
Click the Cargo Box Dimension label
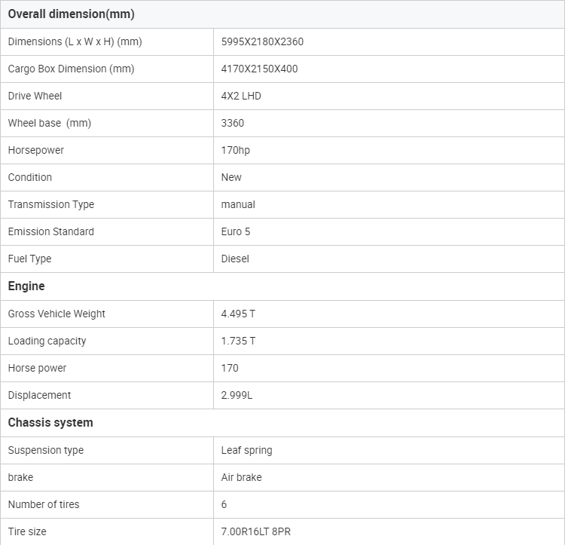(x=71, y=69)
